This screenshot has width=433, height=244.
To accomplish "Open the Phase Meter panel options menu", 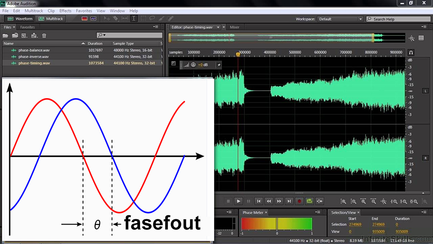I will tap(318, 212).
